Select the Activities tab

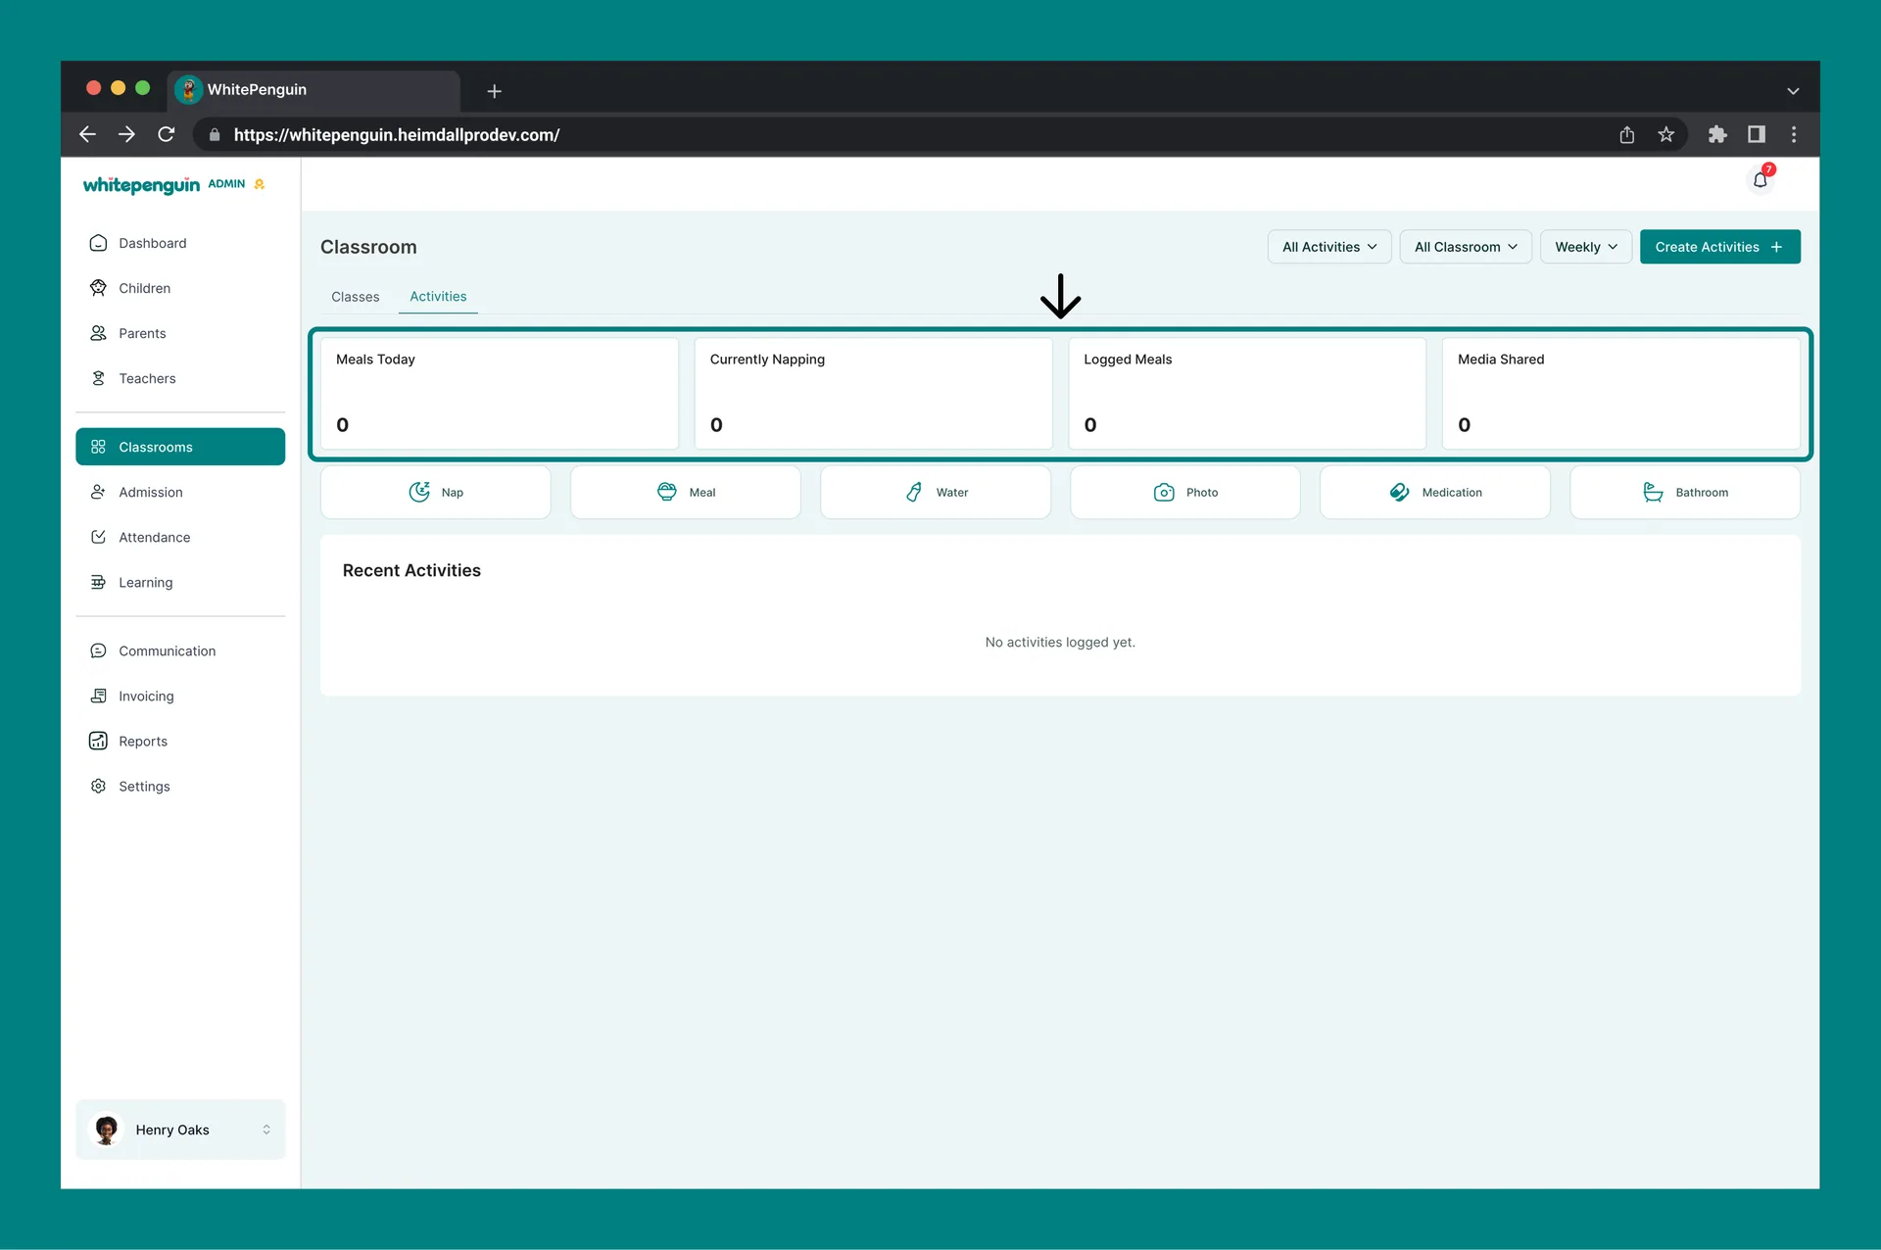[x=438, y=297]
